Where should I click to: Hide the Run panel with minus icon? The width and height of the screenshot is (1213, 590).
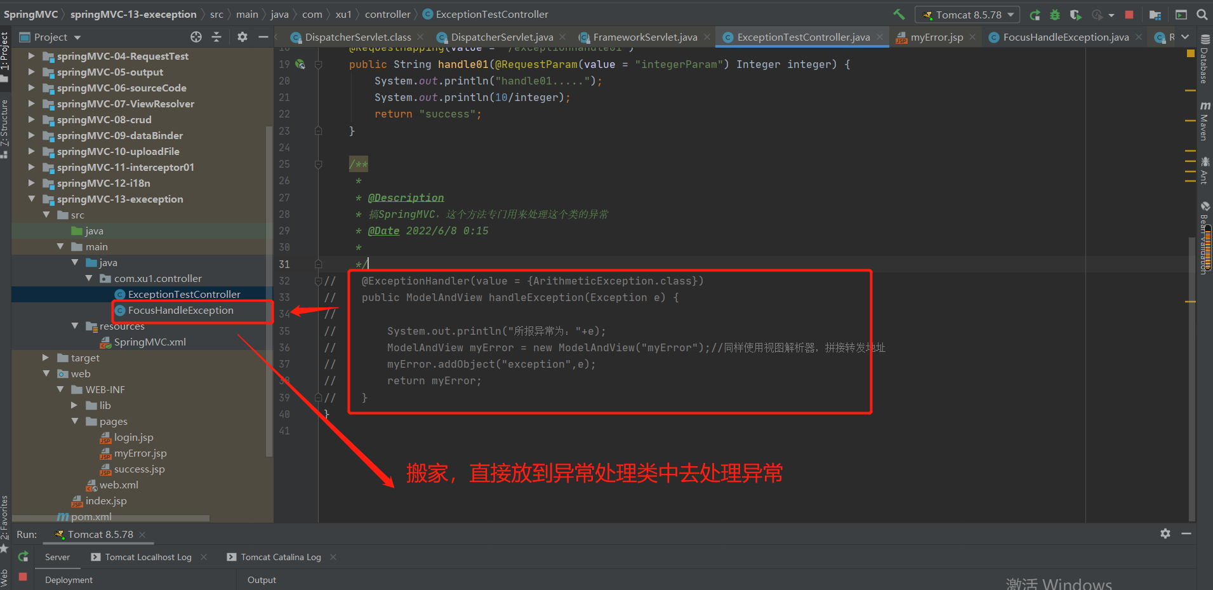click(x=1186, y=533)
